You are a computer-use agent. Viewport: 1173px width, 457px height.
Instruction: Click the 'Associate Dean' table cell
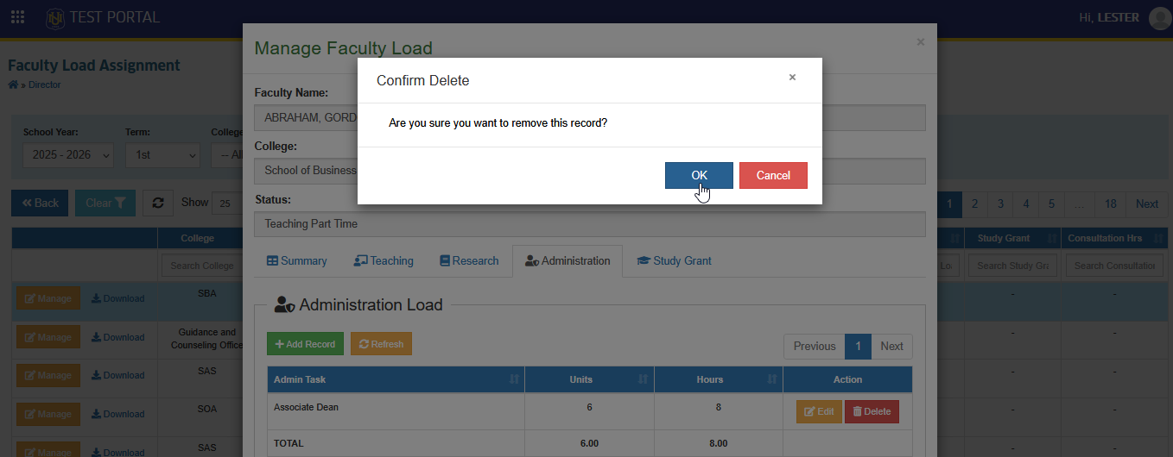396,411
